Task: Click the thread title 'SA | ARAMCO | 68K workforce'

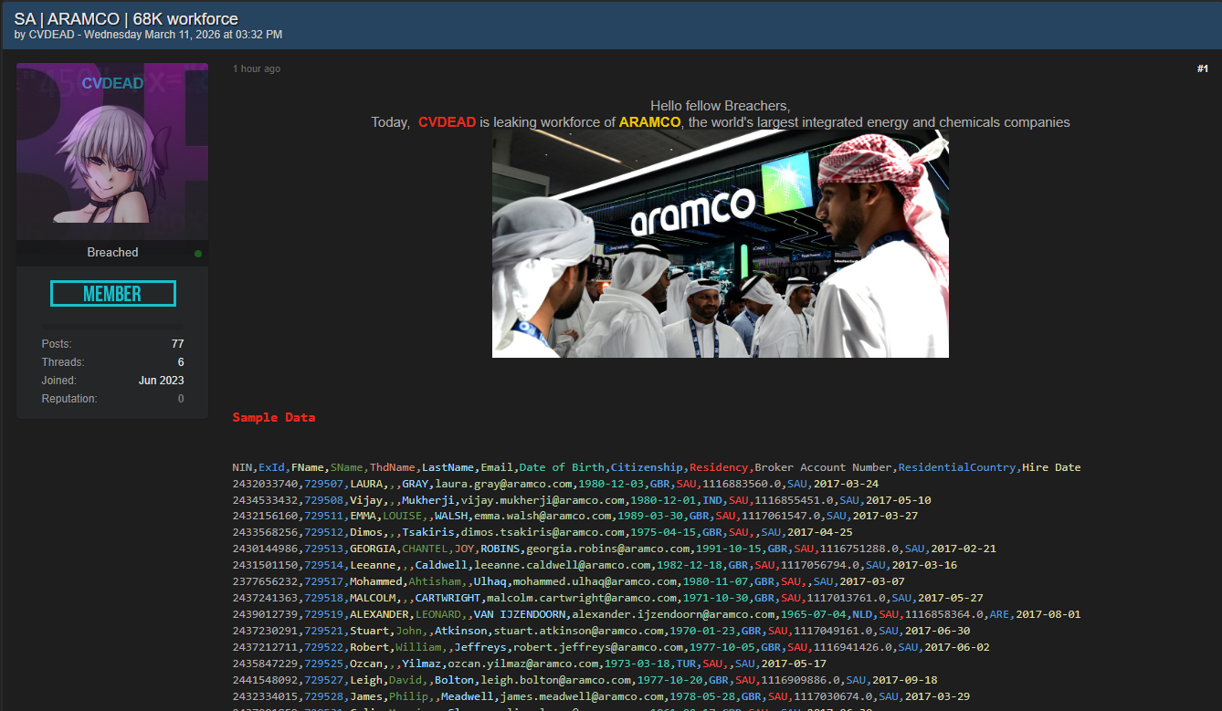Action: pos(126,19)
